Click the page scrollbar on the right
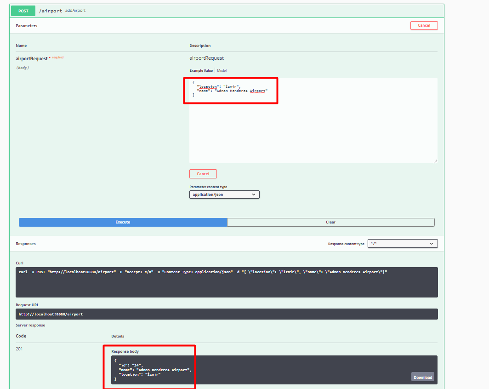489x389 pixels. coord(486,184)
